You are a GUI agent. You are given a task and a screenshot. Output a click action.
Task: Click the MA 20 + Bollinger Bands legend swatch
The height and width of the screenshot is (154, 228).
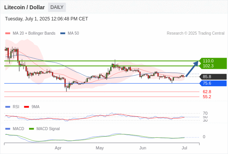coord(8,33)
